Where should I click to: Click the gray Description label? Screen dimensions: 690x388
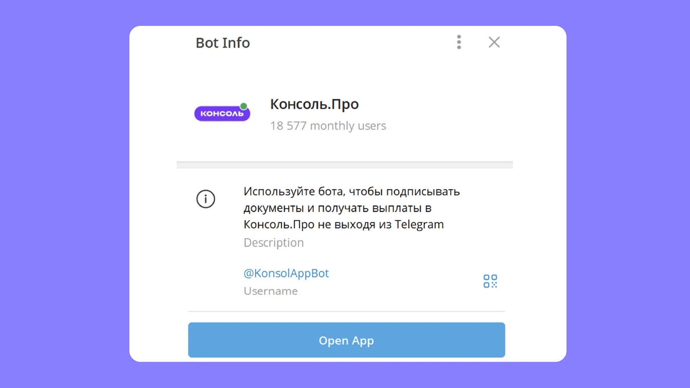pos(274,243)
